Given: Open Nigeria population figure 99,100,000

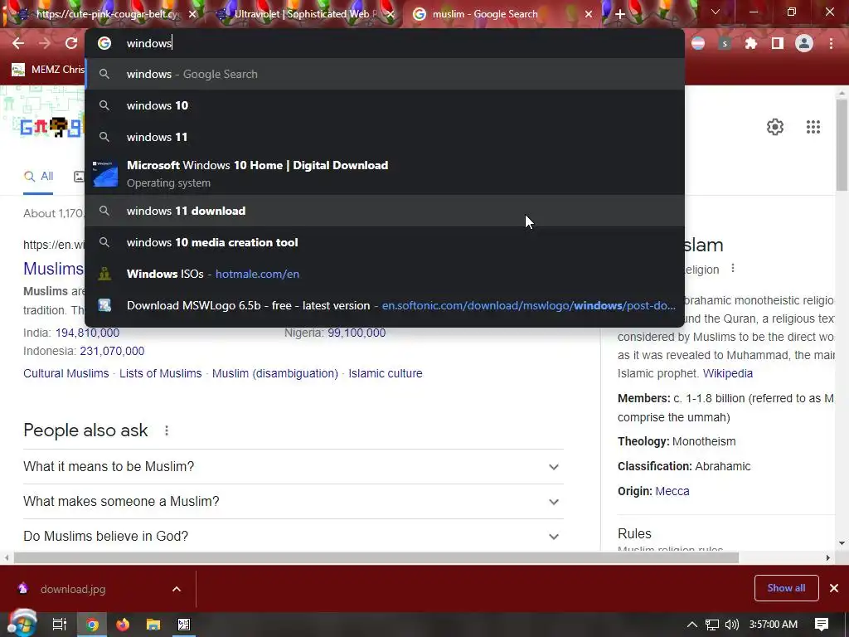Looking at the screenshot, I should (357, 333).
